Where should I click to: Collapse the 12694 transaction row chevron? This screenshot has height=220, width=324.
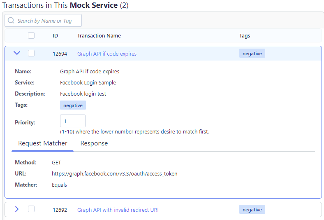pos(17,53)
